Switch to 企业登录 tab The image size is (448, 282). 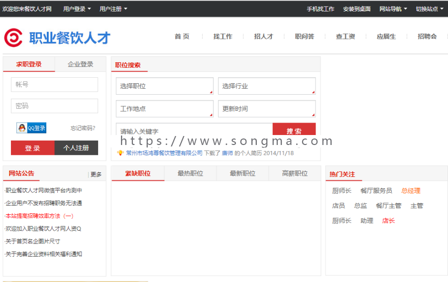[x=81, y=64]
